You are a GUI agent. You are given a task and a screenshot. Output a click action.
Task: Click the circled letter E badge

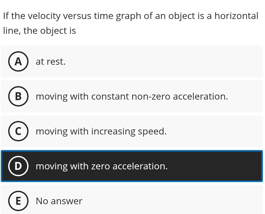click(18, 201)
